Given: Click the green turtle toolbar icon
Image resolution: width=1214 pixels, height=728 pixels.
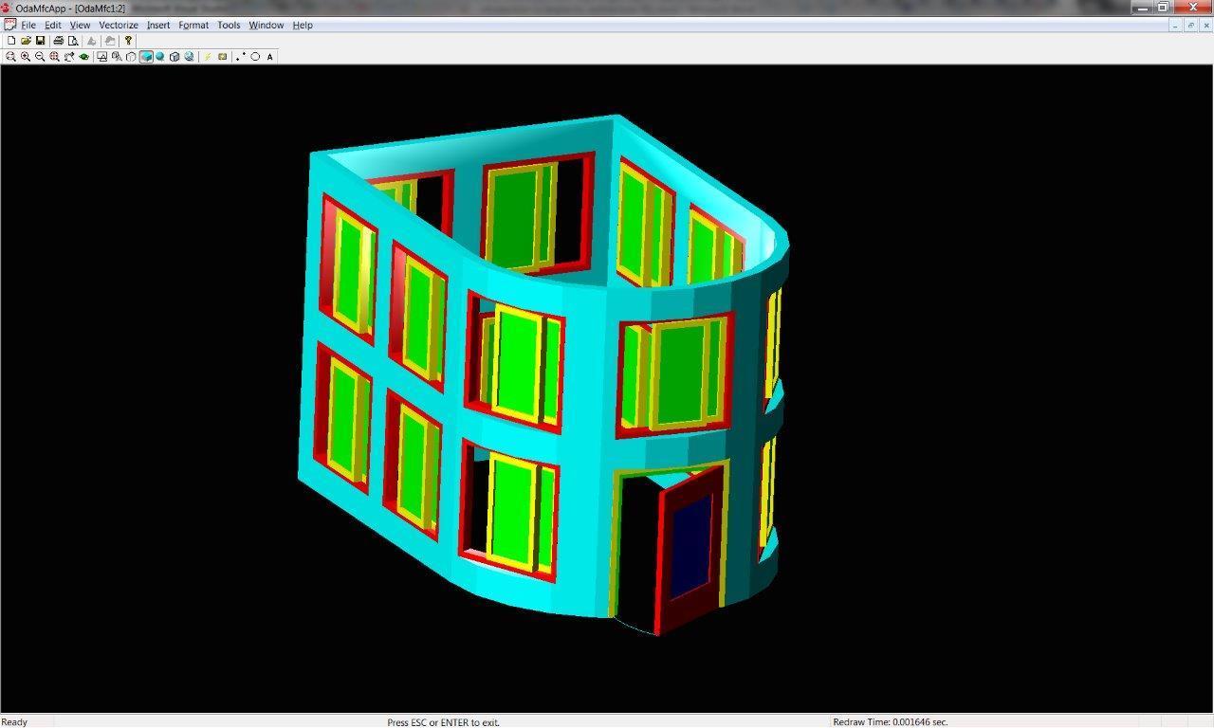Looking at the screenshot, I should (84, 57).
